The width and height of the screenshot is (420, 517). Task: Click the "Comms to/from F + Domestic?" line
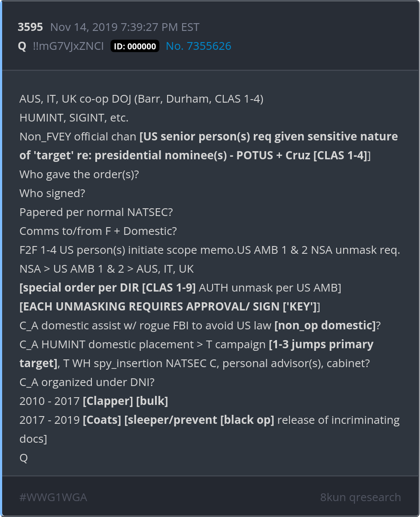[x=98, y=231]
